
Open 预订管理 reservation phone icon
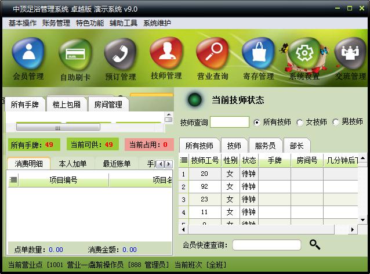tap(121, 54)
